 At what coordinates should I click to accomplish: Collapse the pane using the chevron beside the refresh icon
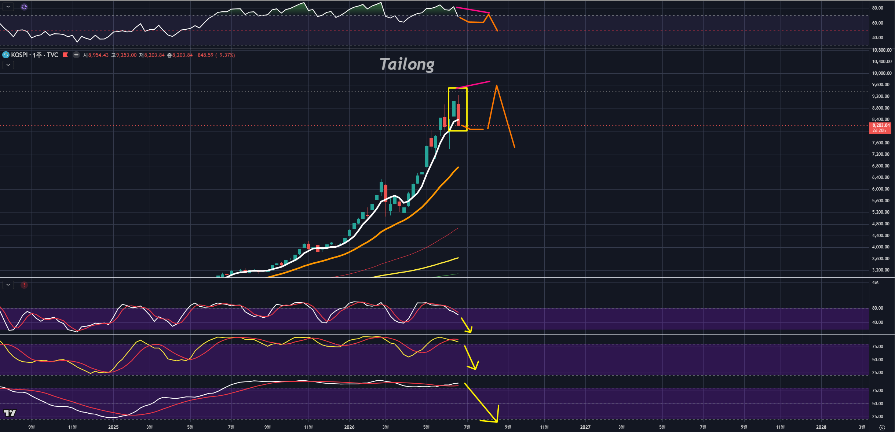(8, 7)
